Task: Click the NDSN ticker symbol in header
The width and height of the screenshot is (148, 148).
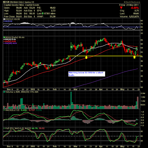Action: pyautogui.click(x=6, y=2)
